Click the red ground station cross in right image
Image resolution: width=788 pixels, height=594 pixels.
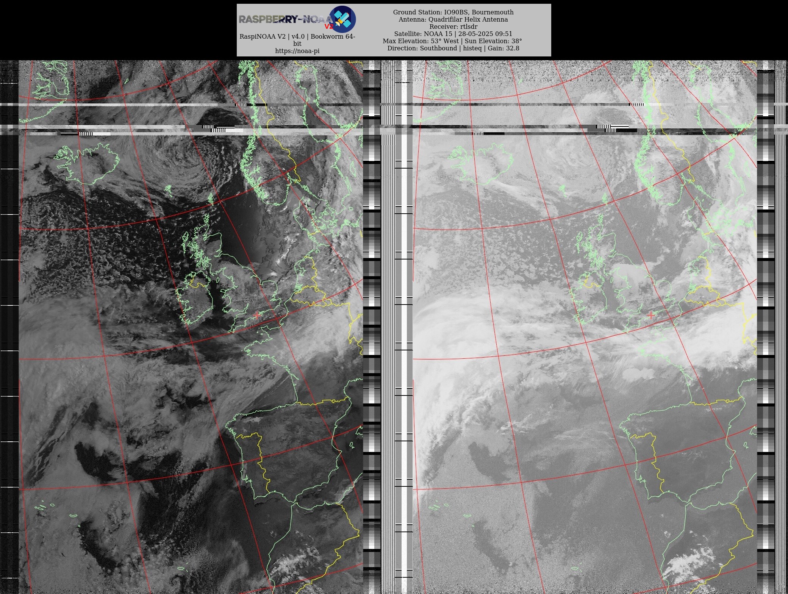click(651, 315)
